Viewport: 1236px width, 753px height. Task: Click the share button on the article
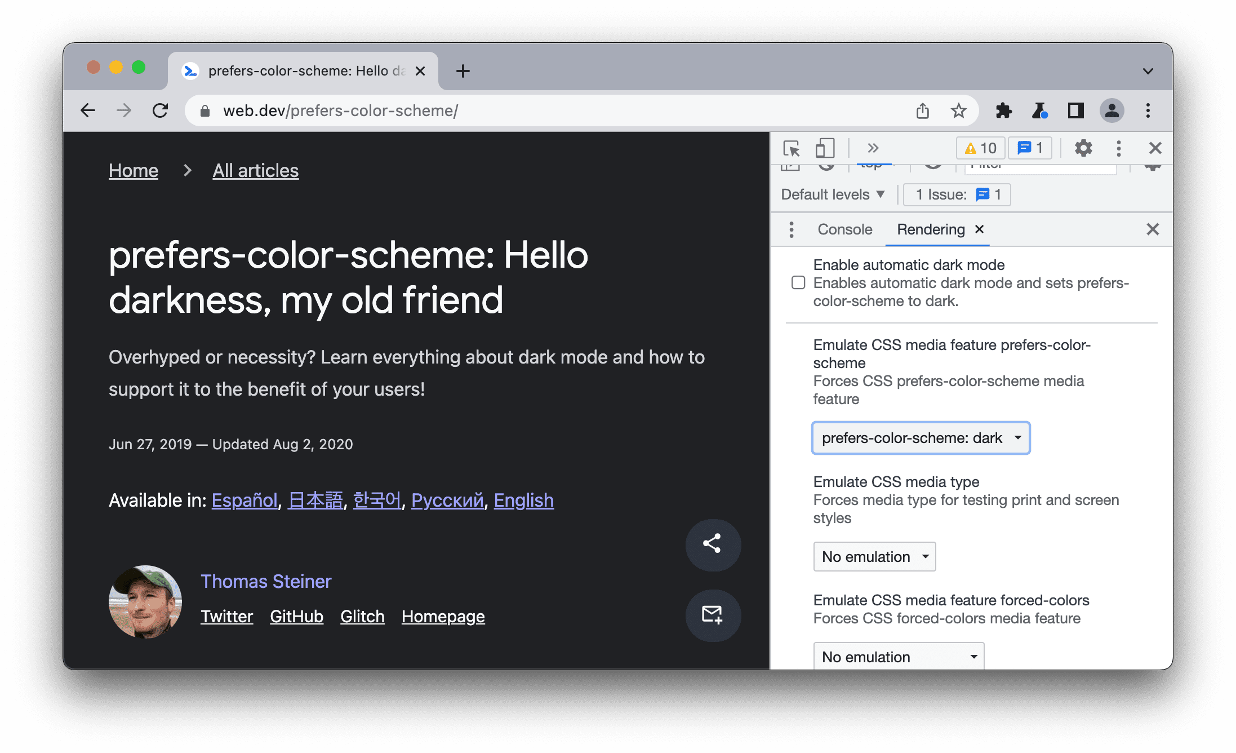pos(712,544)
